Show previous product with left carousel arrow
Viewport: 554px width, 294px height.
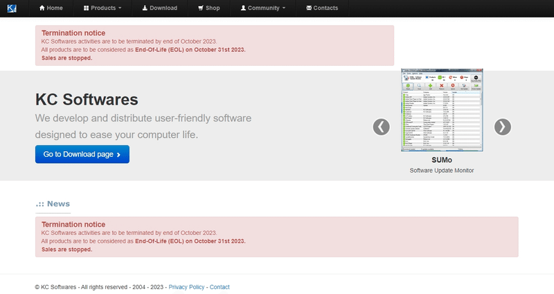[x=382, y=127]
